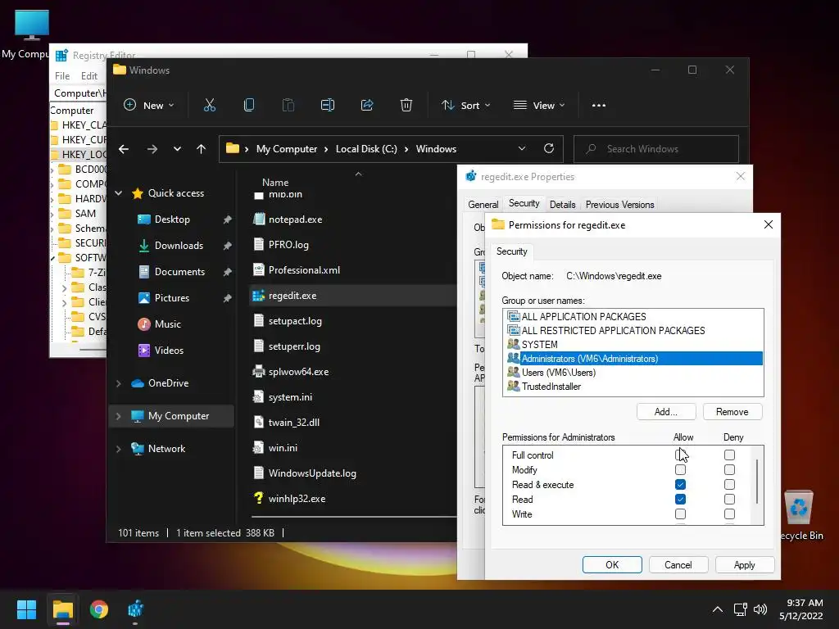Switch to General tab in Properties
The width and height of the screenshot is (839, 629).
[483, 204]
